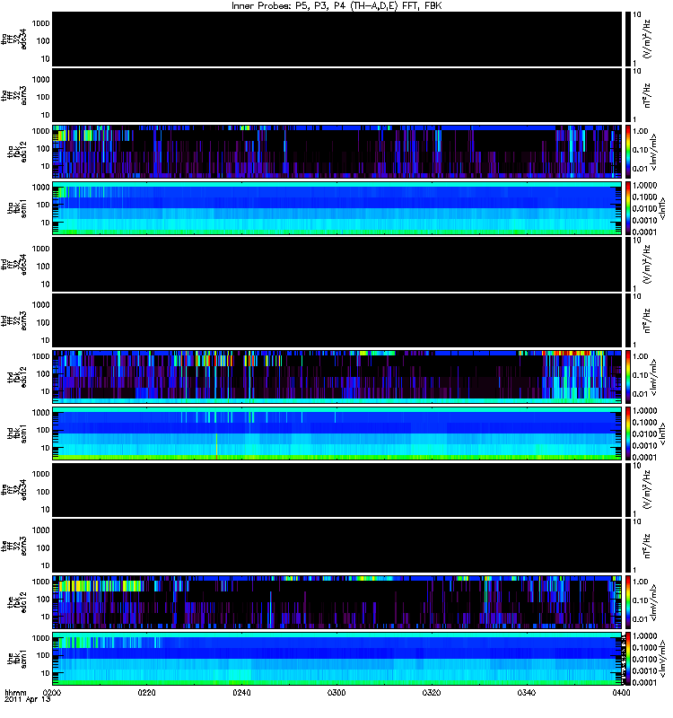The image size is (673, 718).
Task: Click the the fbk edc12 color bar
Action: (629, 602)
